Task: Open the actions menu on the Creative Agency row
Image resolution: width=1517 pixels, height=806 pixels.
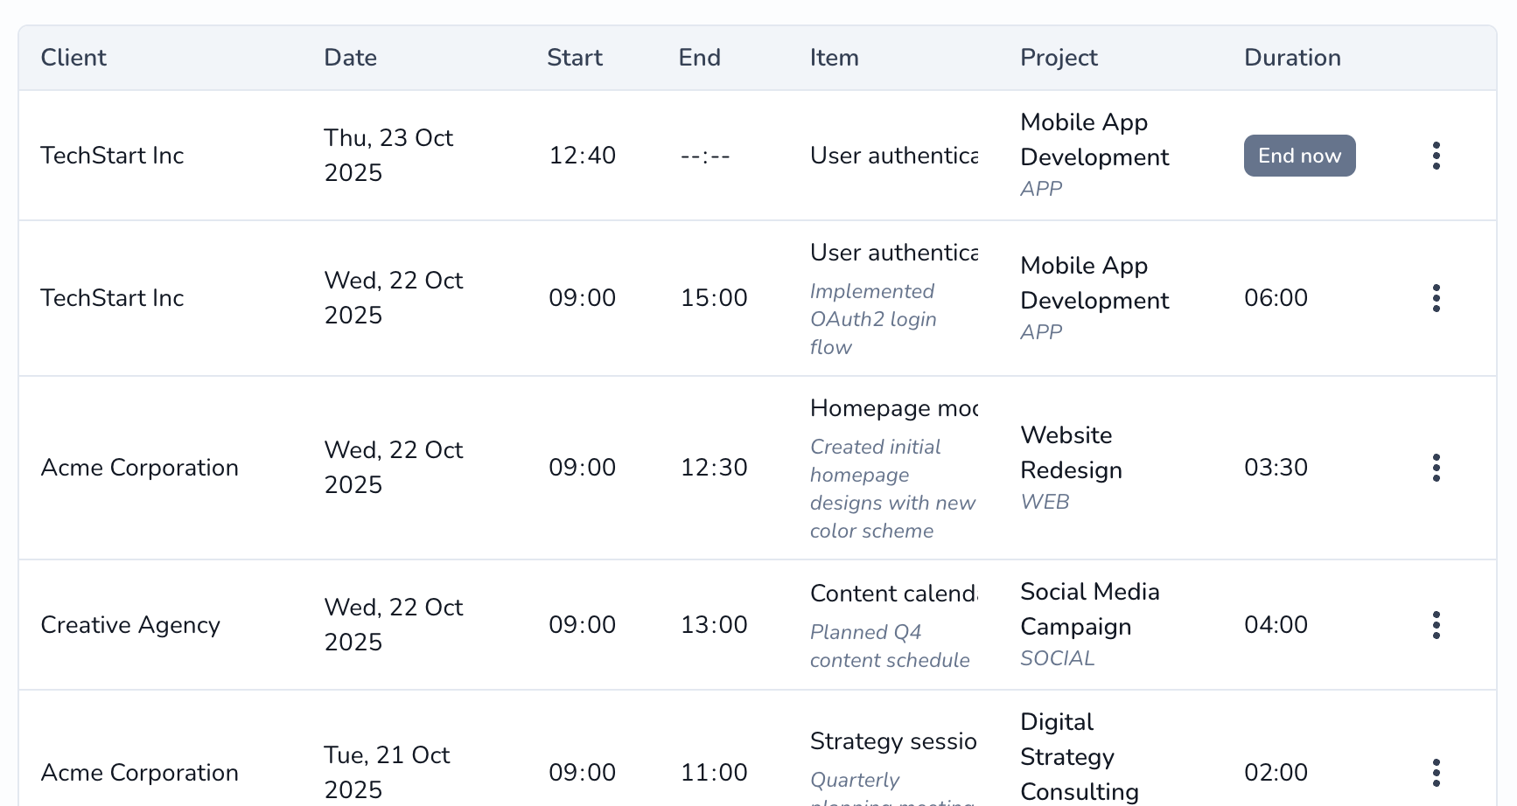Action: point(1437,625)
